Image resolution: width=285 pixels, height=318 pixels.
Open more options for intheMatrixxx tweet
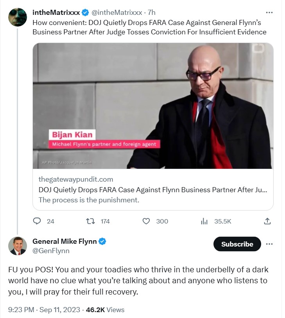point(269,12)
